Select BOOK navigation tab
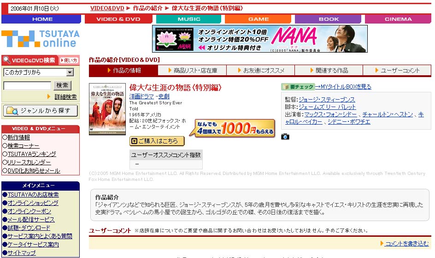Viewport: 435px width, 258px height. 328,19
